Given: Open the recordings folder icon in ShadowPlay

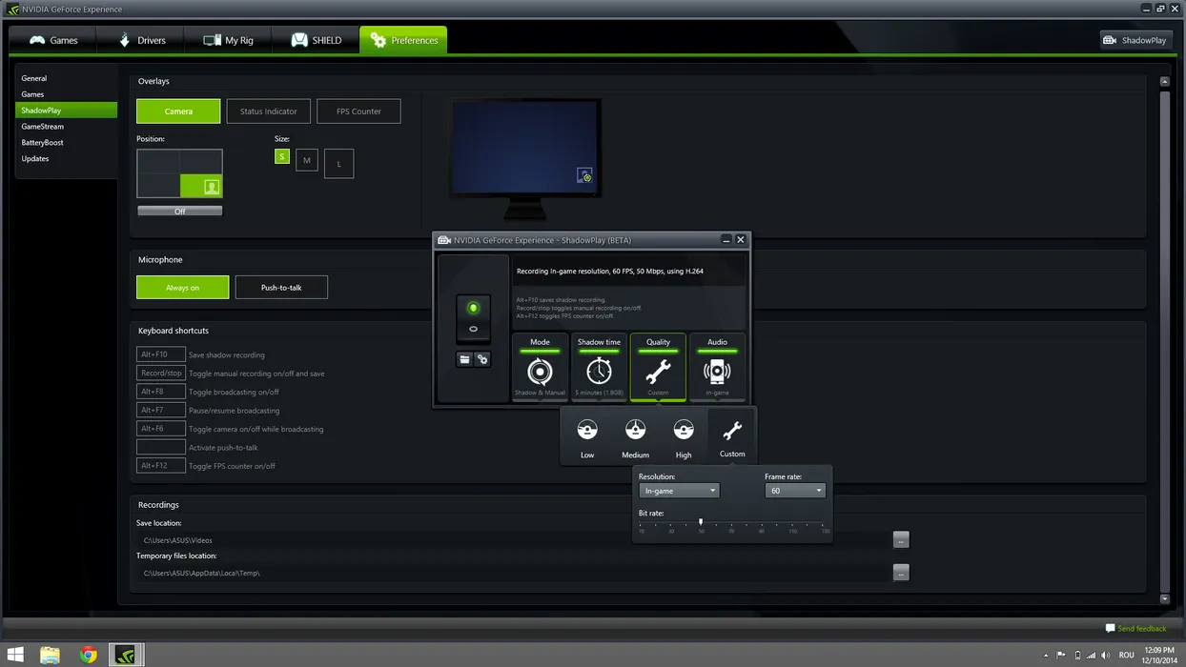Looking at the screenshot, I should 464,359.
